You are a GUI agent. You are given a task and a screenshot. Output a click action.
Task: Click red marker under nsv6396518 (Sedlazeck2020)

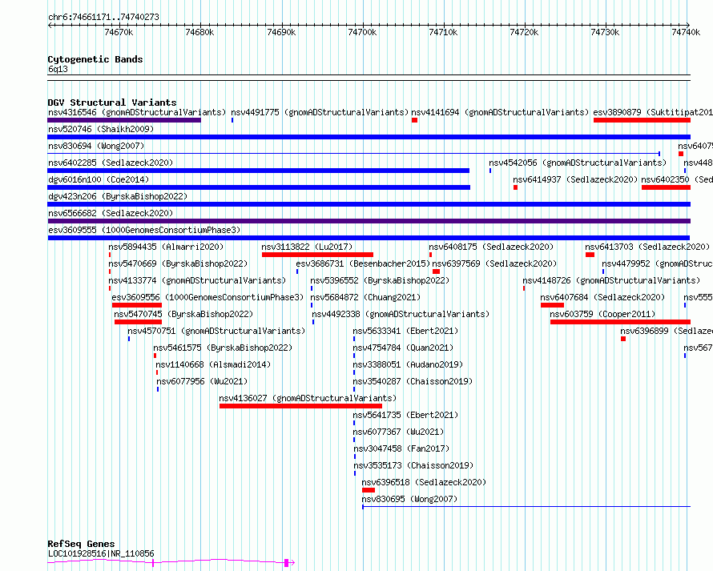[x=369, y=490]
